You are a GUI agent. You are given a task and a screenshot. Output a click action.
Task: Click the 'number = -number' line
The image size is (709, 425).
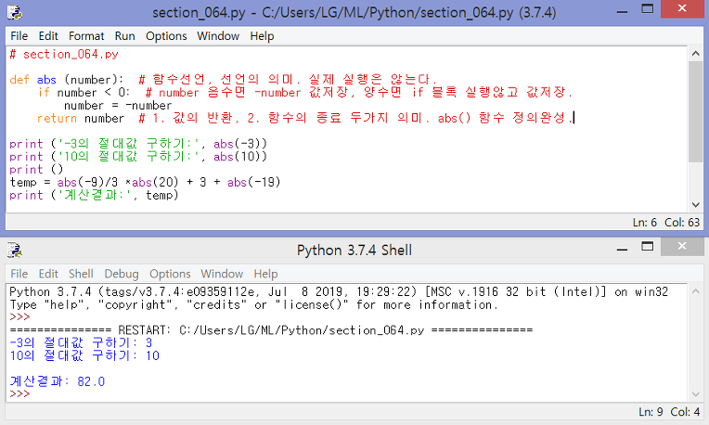point(118,106)
